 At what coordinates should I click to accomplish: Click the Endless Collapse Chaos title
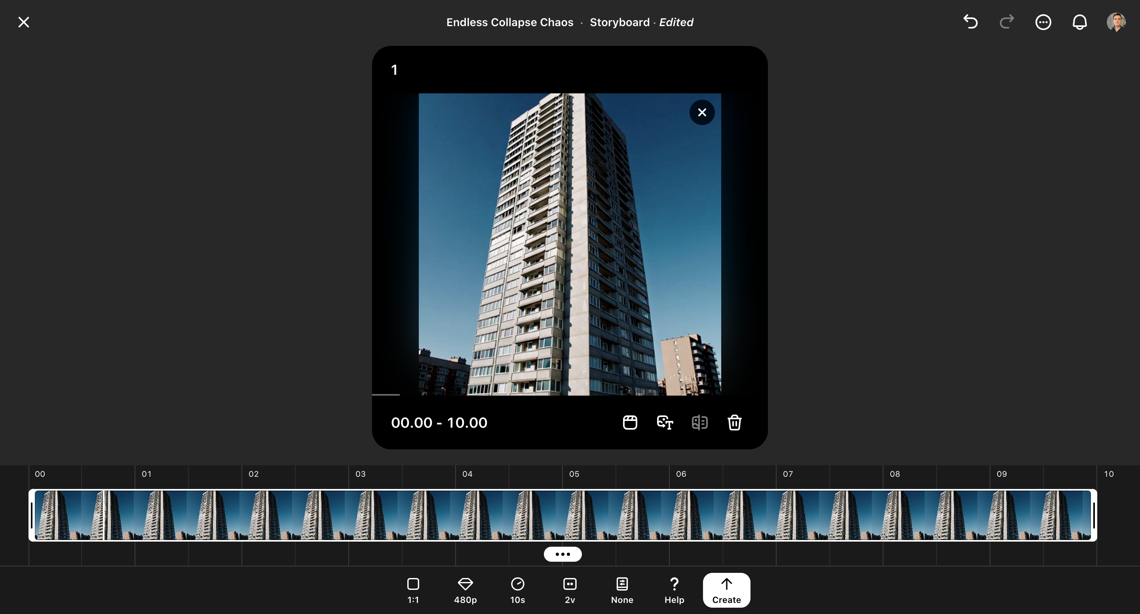[509, 22]
